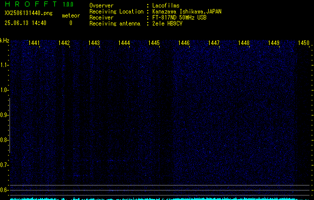Select time marker 1448
Viewport: 314px width, 200px height.
(x=244, y=42)
